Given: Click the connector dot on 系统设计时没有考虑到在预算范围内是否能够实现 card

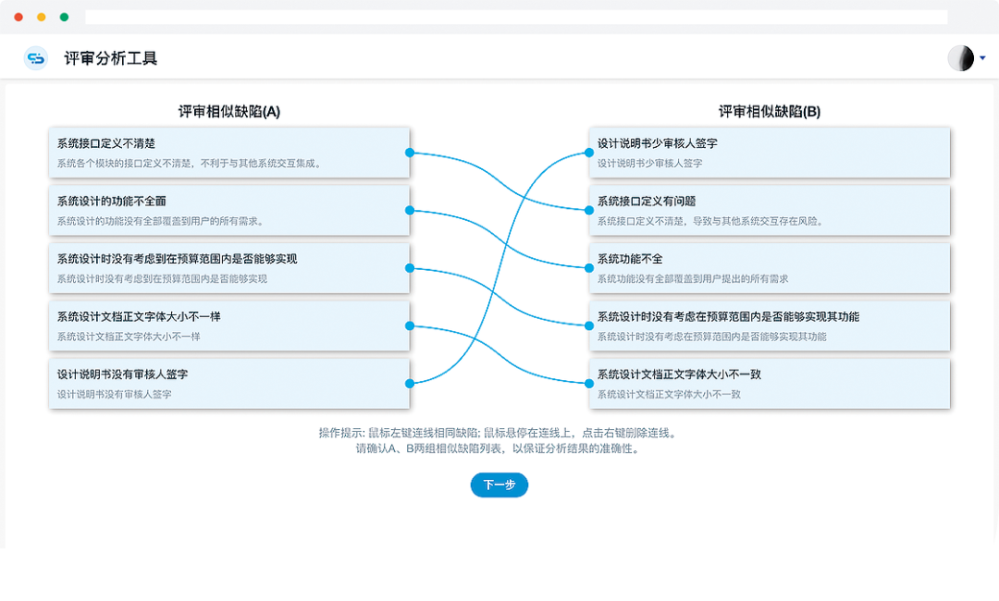Looking at the screenshot, I should click(x=408, y=267).
